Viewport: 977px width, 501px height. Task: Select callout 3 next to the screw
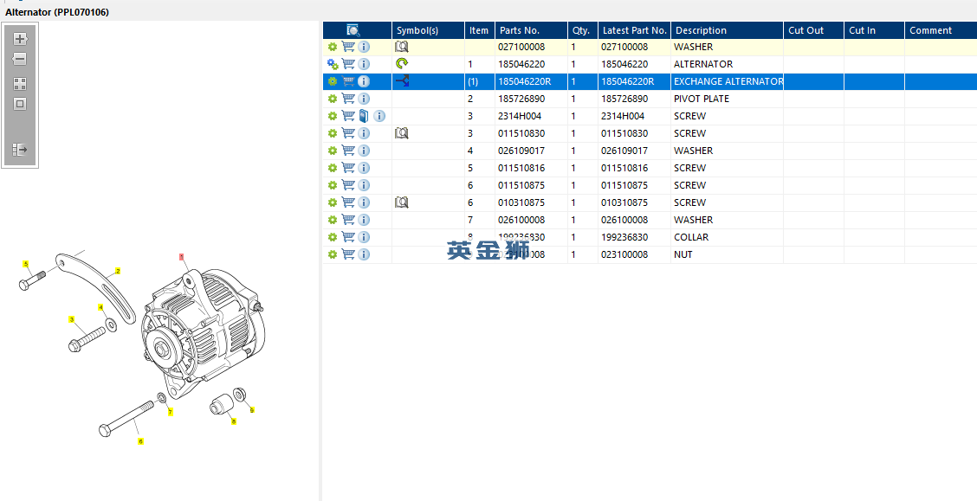[72, 320]
